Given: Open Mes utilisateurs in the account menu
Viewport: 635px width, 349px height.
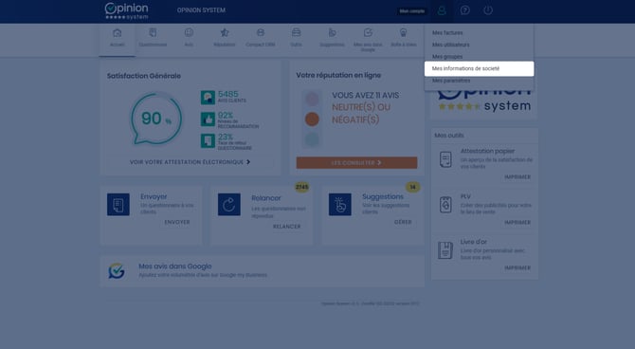Looking at the screenshot, I should [x=451, y=45].
